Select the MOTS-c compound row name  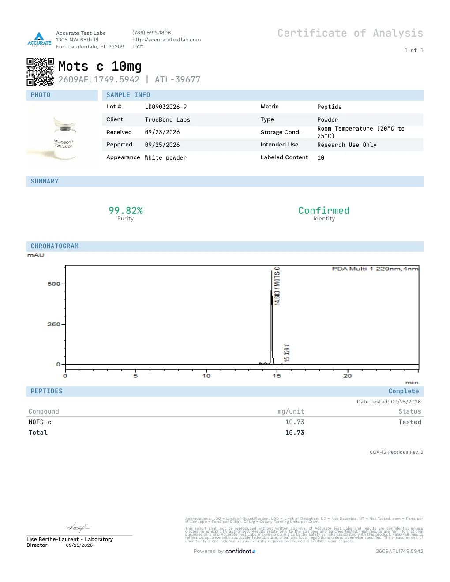(40, 422)
